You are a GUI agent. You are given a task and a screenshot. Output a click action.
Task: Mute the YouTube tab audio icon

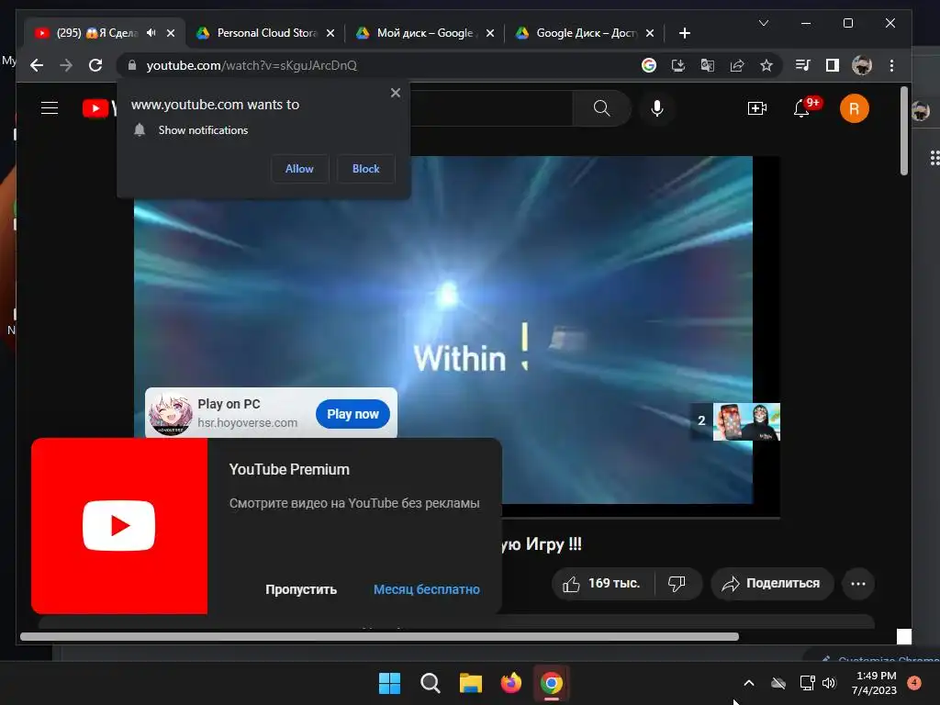(151, 33)
